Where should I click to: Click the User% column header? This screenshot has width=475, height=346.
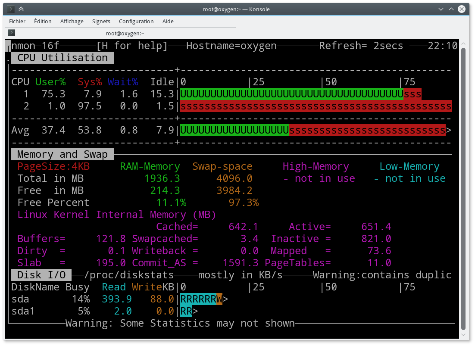pyautogui.click(x=50, y=82)
